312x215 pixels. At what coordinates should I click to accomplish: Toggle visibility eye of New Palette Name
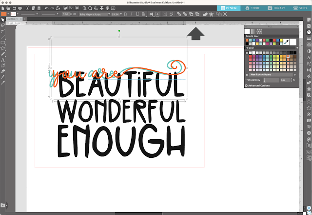pos(247,74)
